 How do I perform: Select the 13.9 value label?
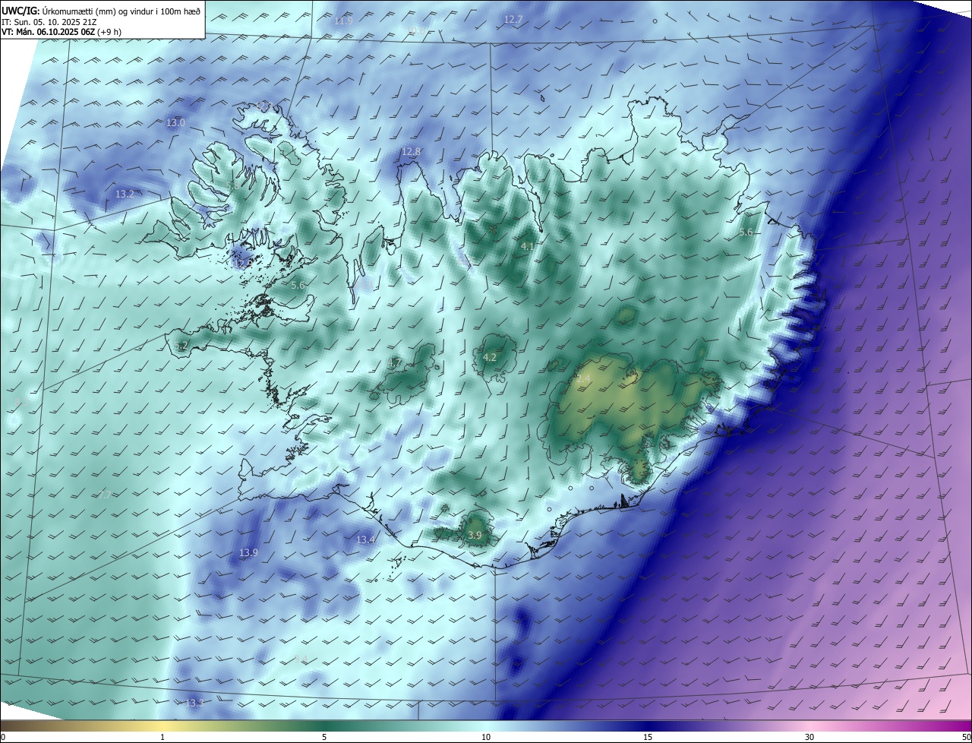pyautogui.click(x=248, y=552)
